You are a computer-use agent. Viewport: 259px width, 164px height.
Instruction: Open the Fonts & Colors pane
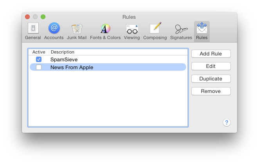[x=105, y=31]
